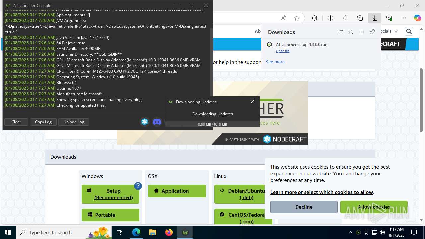This screenshot has height=239, width=425.
Task: Click See more in Downloads panel
Action: click(x=275, y=62)
